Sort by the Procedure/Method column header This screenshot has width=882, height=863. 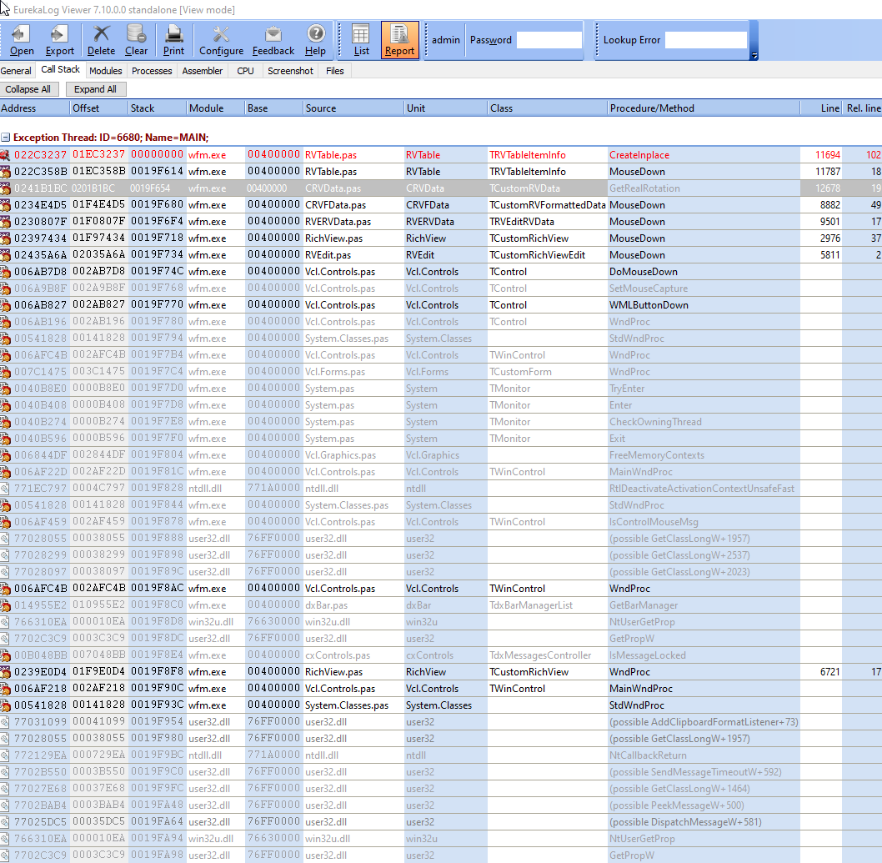(x=704, y=108)
